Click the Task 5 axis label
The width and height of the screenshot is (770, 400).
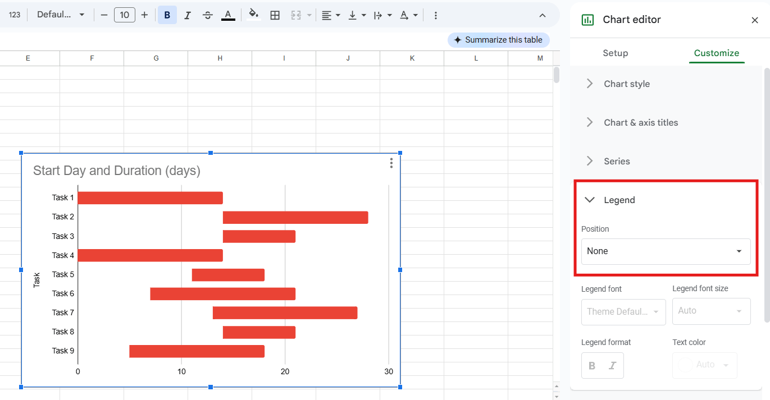63,274
